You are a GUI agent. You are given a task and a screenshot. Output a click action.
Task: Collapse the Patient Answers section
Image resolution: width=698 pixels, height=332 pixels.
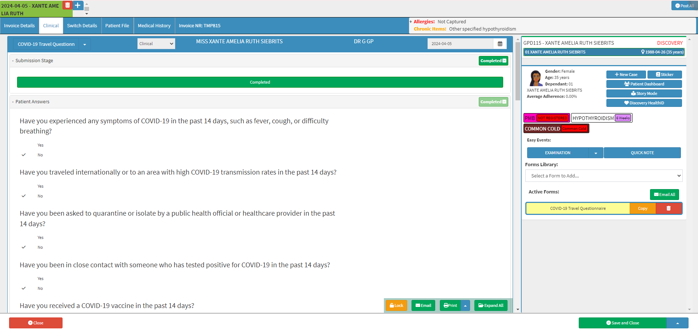[x=13, y=102]
